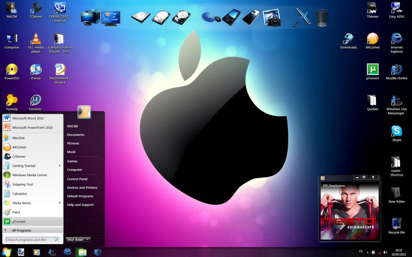Launch TuneUp desktop icon
412x257 pixels.
coord(12,102)
